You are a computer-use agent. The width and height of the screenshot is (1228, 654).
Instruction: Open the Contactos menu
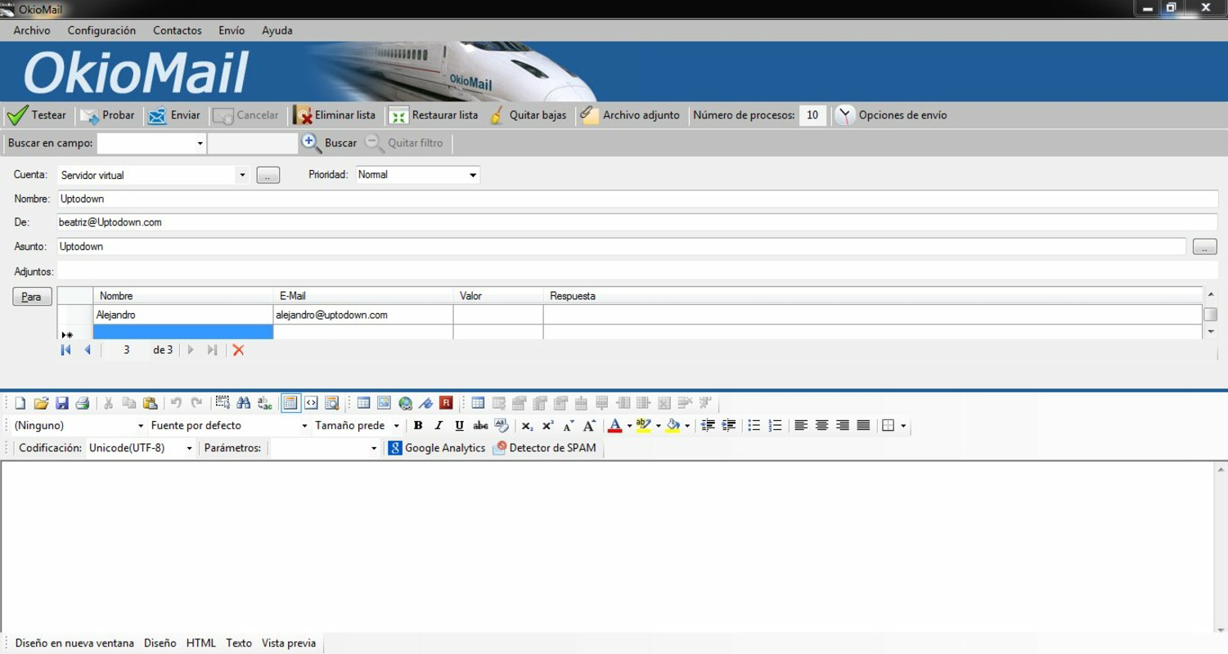tap(177, 30)
